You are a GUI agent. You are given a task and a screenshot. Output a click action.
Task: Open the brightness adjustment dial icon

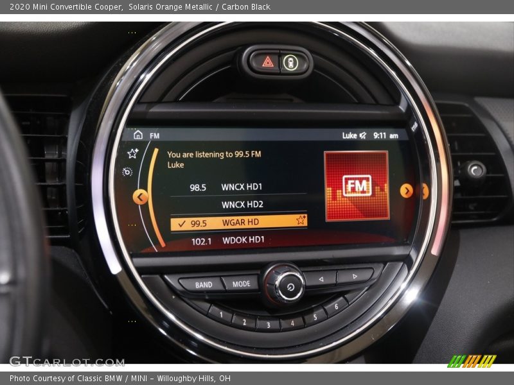(x=127, y=173)
